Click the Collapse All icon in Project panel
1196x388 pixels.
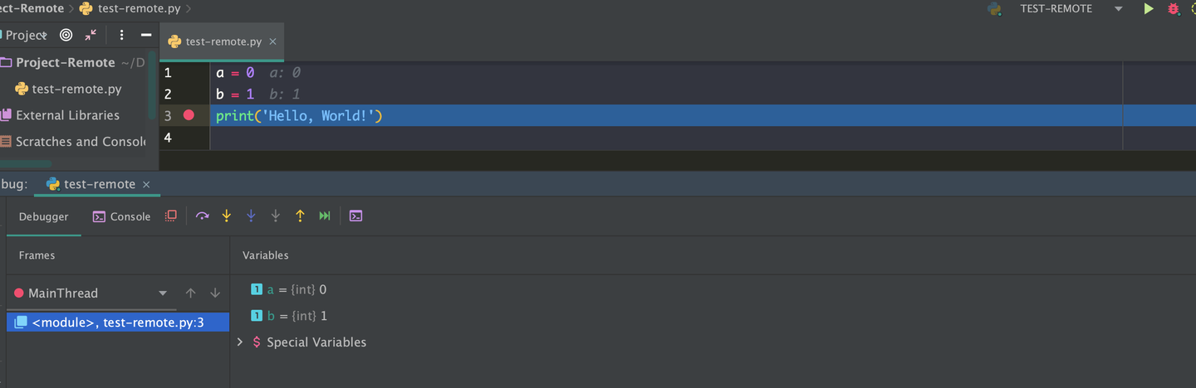click(x=91, y=35)
